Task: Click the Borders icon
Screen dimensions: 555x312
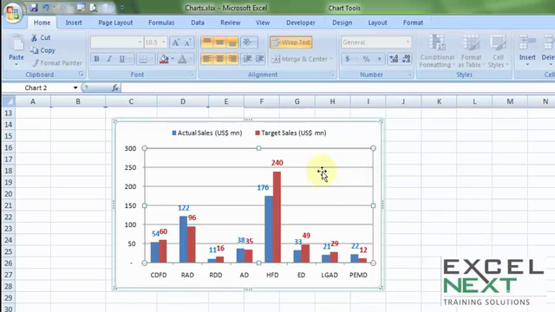Action: click(142, 59)
